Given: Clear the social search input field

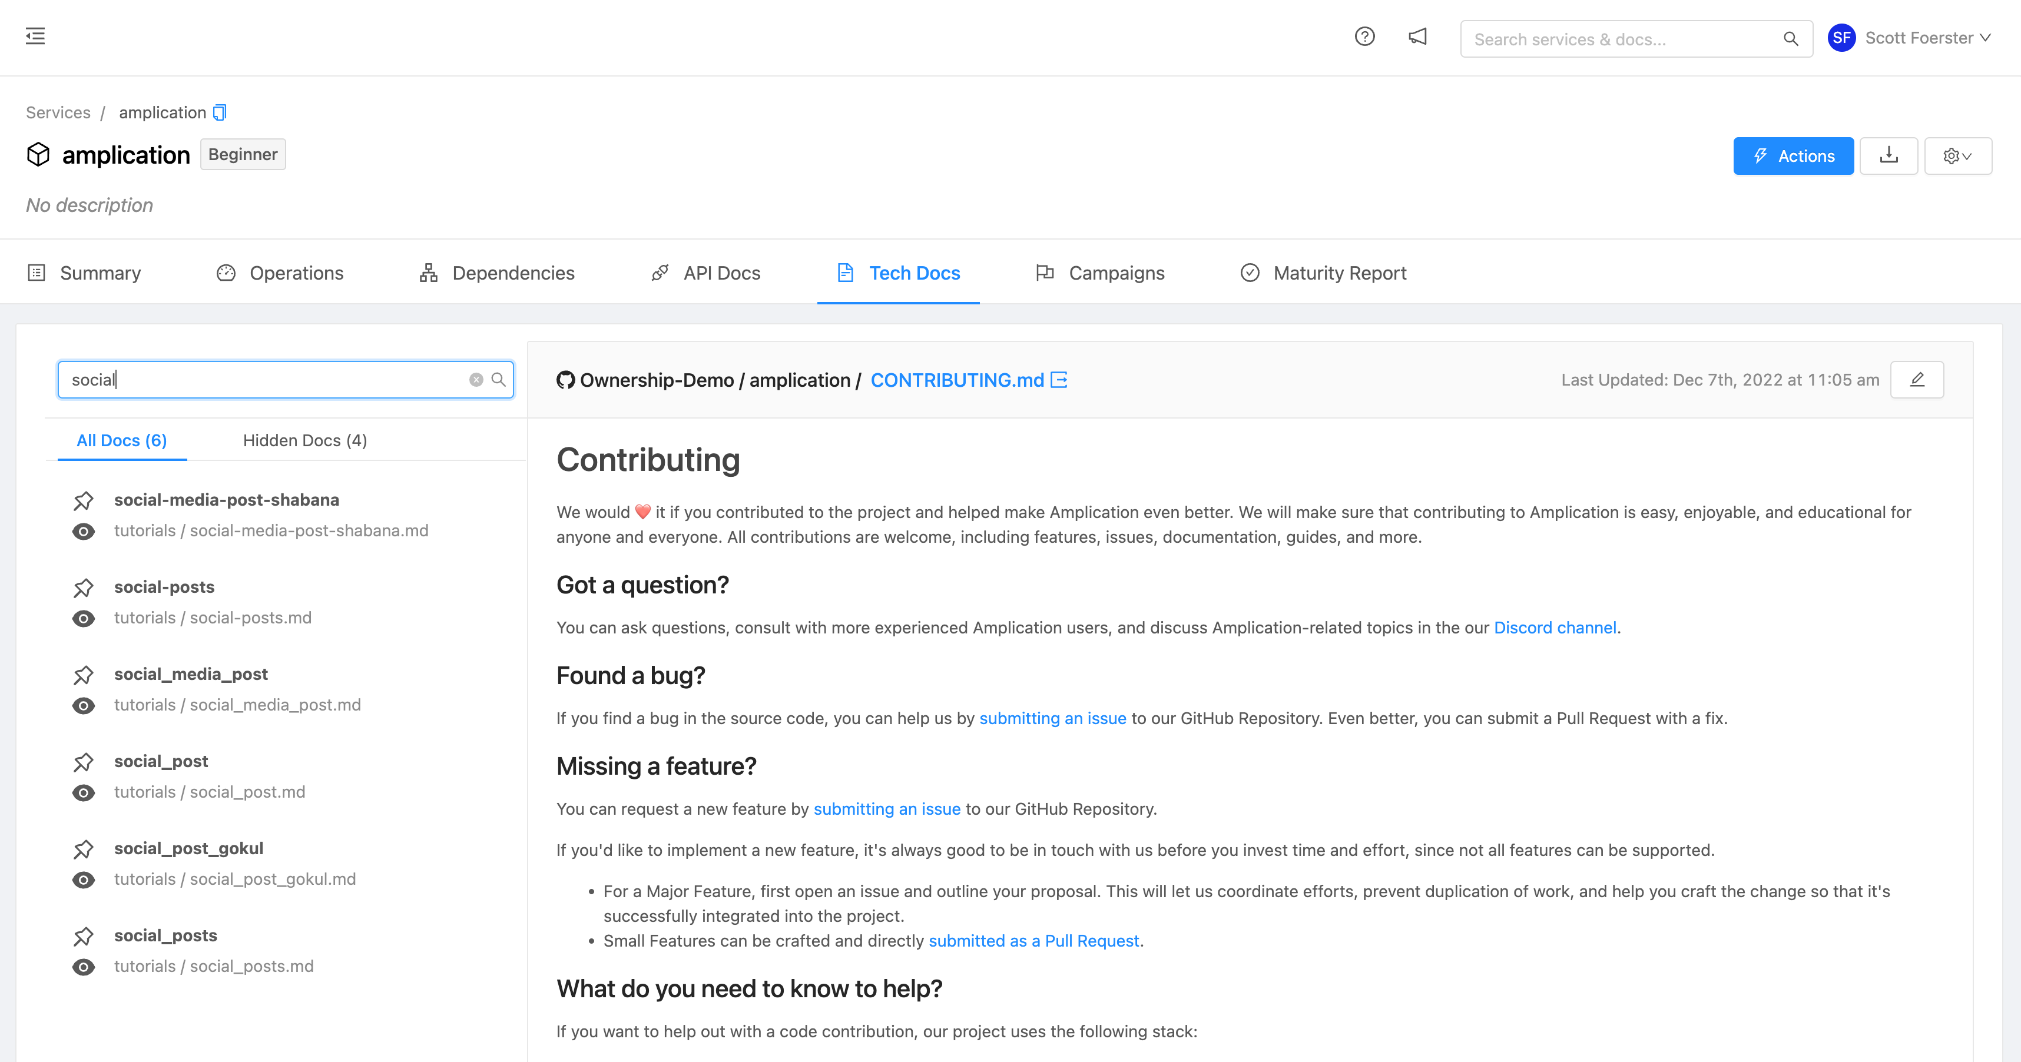Looking at the screenshot, I should 476,379.
